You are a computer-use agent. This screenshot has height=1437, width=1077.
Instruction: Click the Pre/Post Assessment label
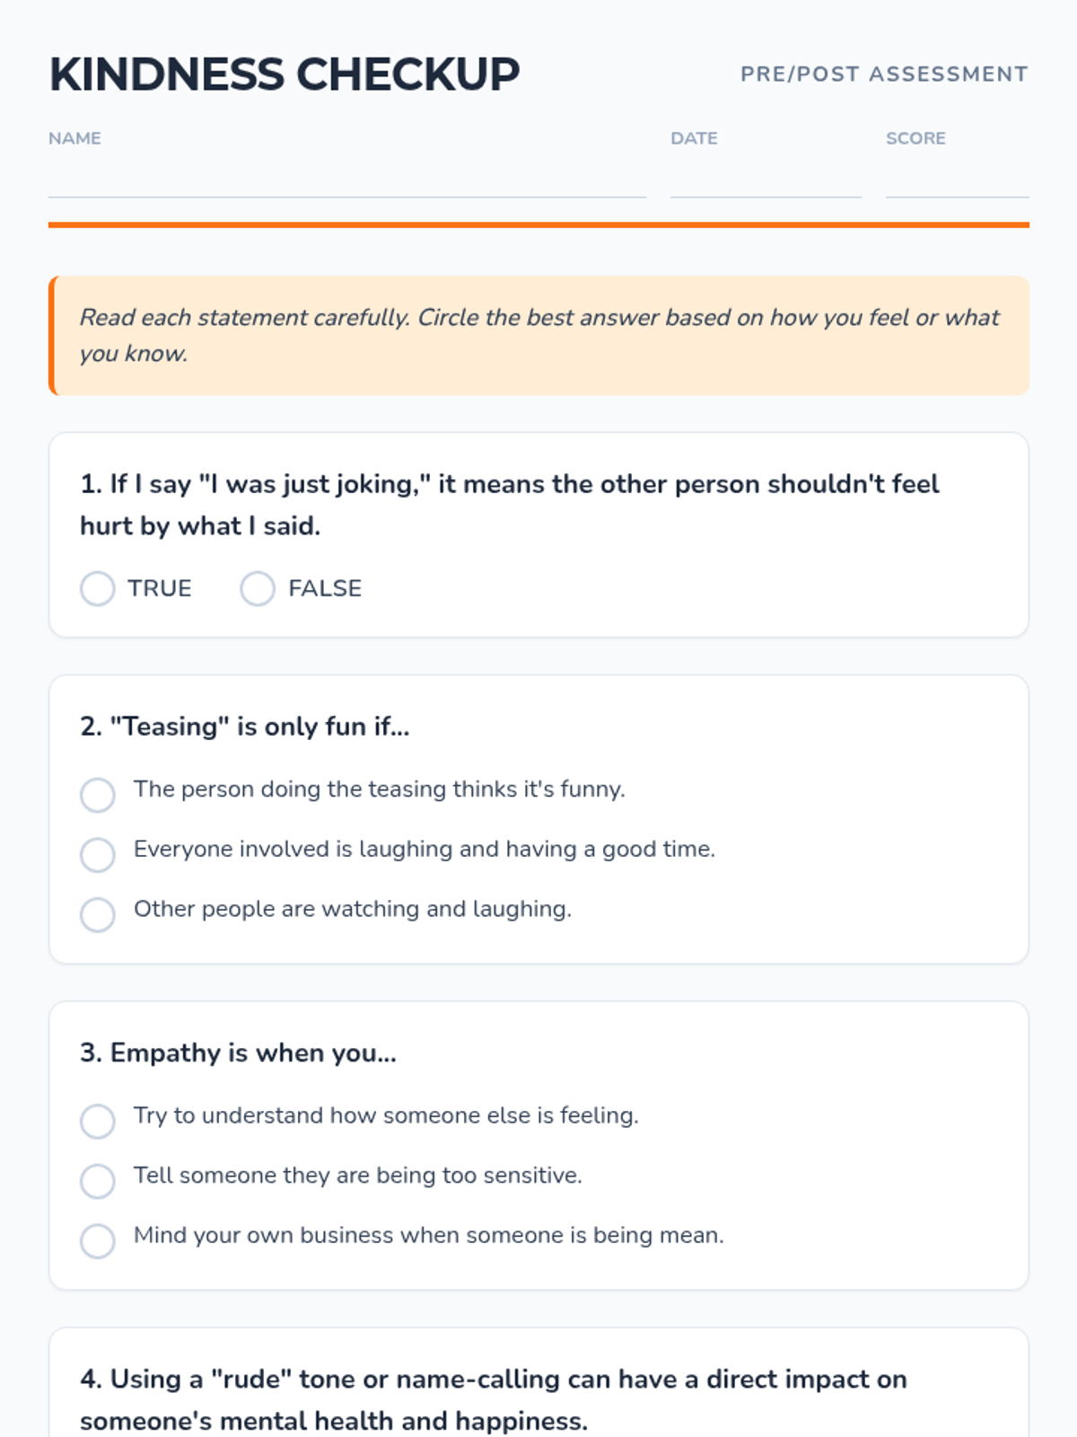pos(884,75)
